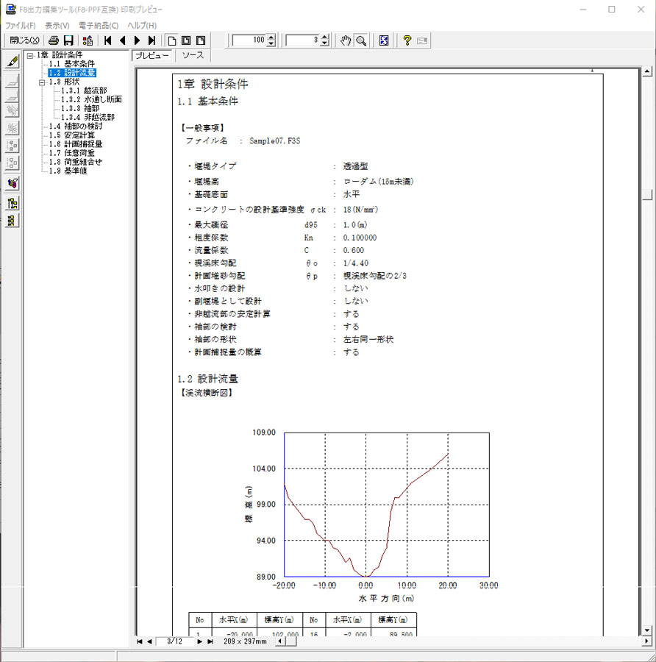Collapse the 1.3 形状 tree node
Image resolution: width=656 pixels, height=662 pixels.
(x=43, y=82)
